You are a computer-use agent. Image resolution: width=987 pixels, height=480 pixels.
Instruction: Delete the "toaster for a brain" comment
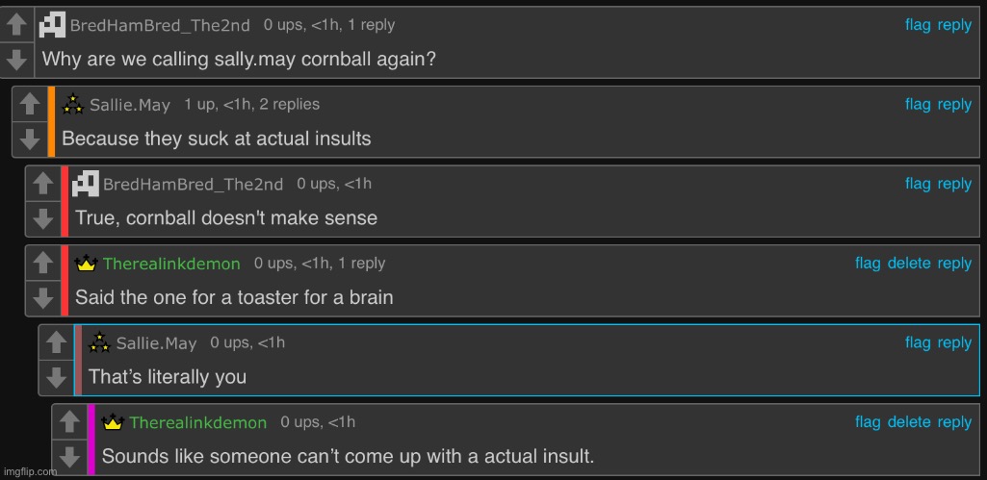pyautogui.click(x=909, y=263)
